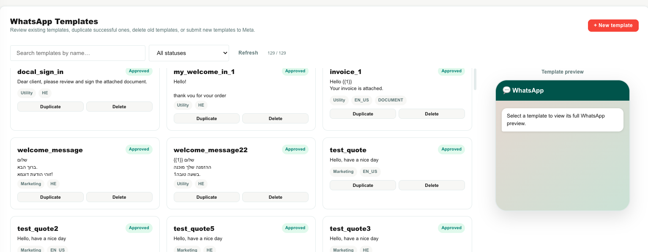The width and height of the screenshot is (648, 252).
Task: Click the HE tag on my_welcome_in_1
Action: click(x=201, y=105)
